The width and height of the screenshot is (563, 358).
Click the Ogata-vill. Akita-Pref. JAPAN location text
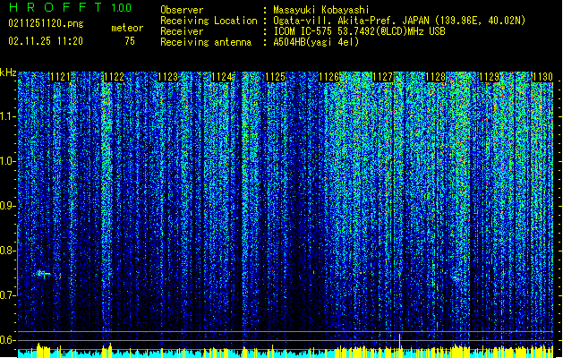[399, 21]
